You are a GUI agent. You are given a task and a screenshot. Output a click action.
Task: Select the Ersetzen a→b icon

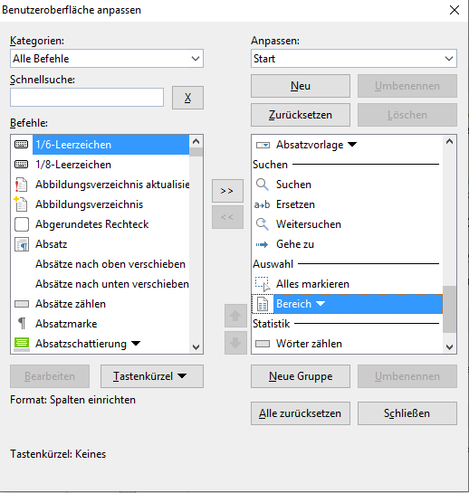tap(263, 204)
